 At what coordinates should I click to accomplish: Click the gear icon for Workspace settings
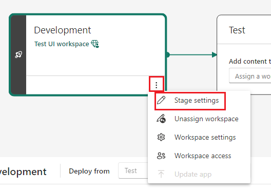(x=161, y=137)
